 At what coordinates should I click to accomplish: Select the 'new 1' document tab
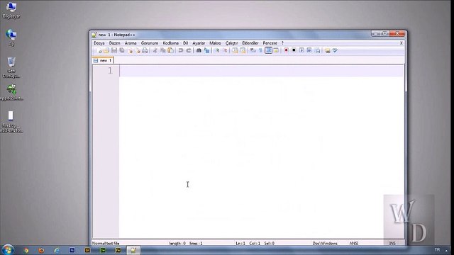[x=104, y=60]
